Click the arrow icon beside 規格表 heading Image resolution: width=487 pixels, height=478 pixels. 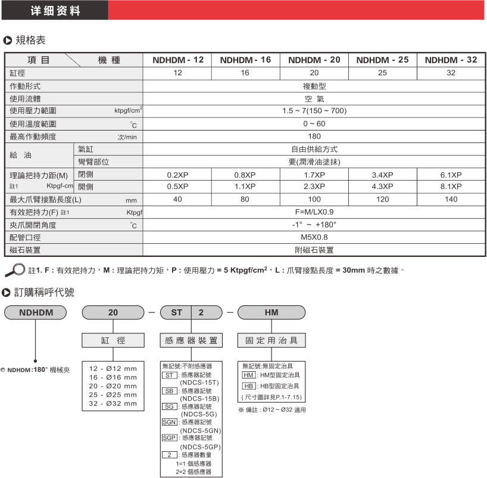[8, 41]
